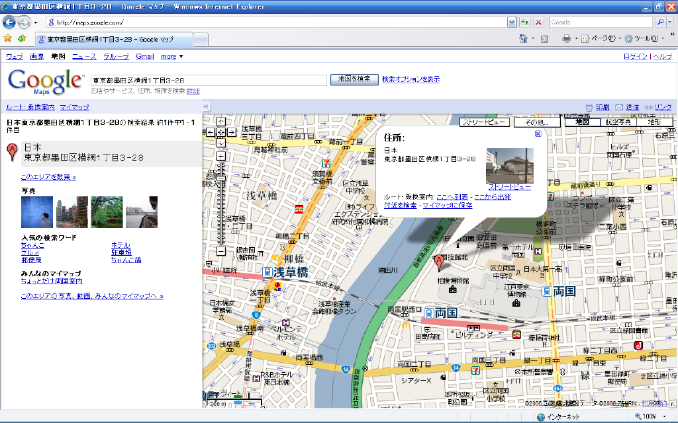Zoom in with the plus button
This screenshot has height=423, width=678.
220,156
